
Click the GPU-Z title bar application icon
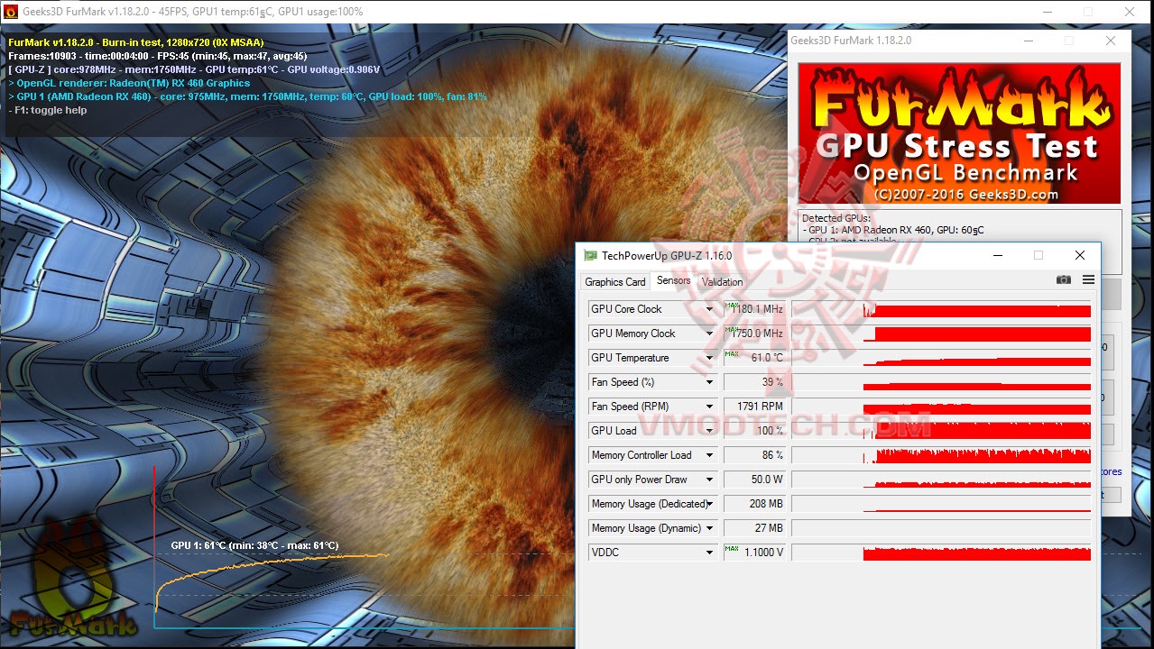tap(590, 256)
